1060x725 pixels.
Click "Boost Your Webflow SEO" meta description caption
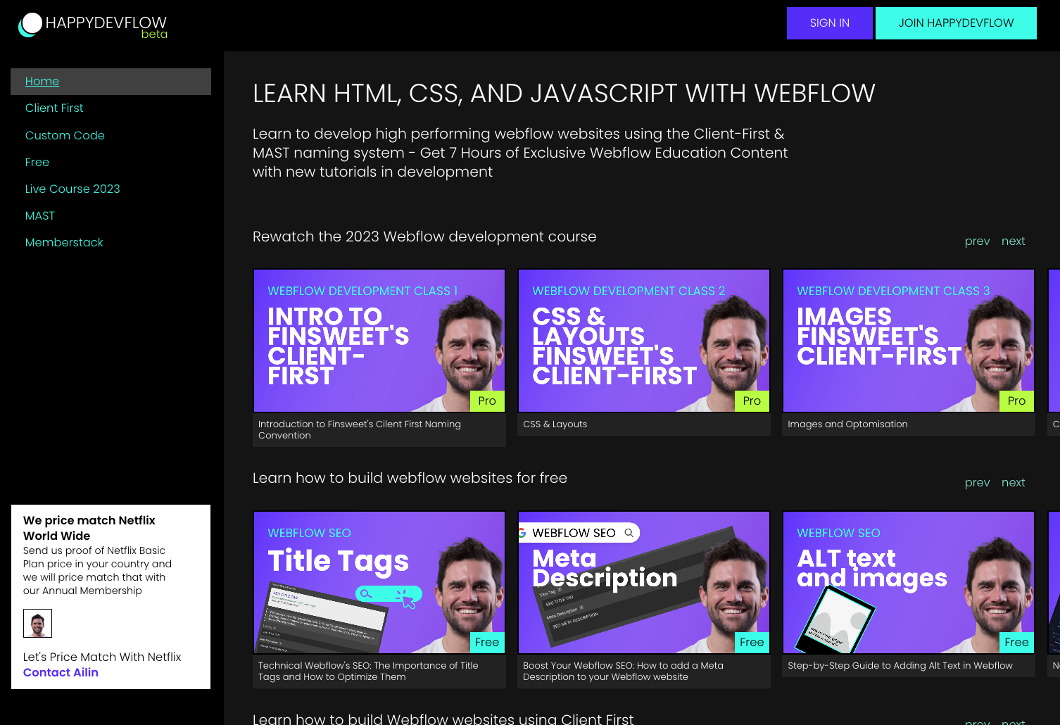(623, 671)
